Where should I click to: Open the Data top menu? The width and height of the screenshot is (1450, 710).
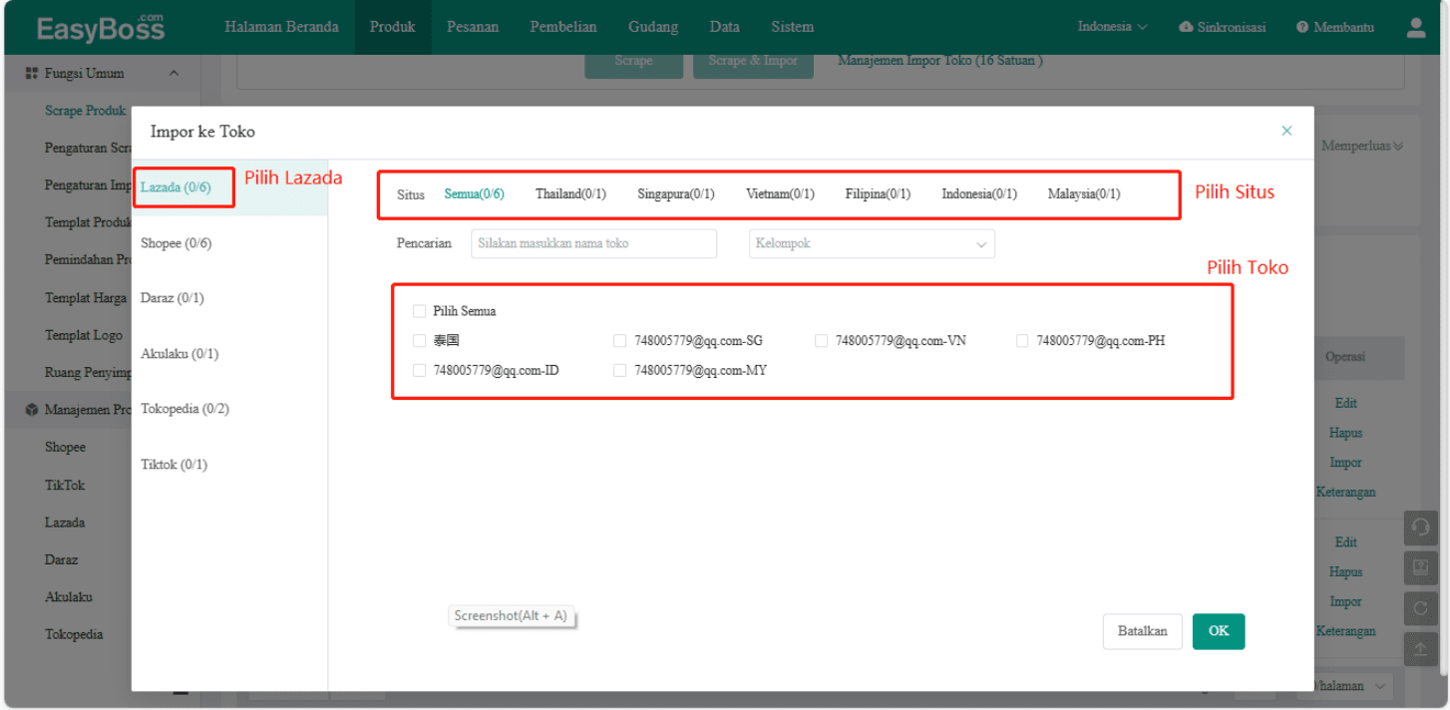pos(725,27)
